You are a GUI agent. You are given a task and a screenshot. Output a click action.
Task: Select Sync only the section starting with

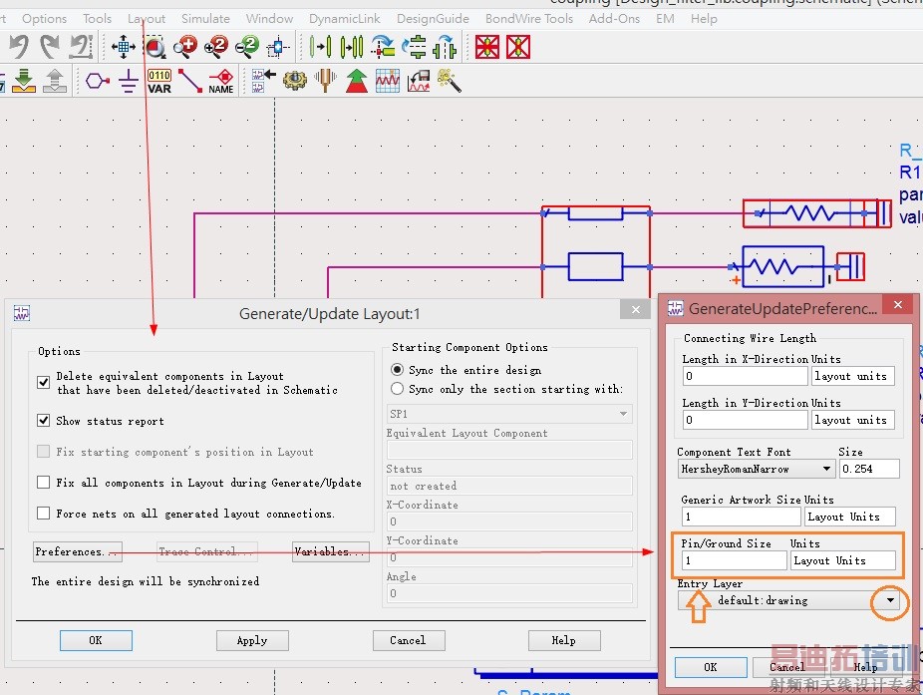(398, 388)
